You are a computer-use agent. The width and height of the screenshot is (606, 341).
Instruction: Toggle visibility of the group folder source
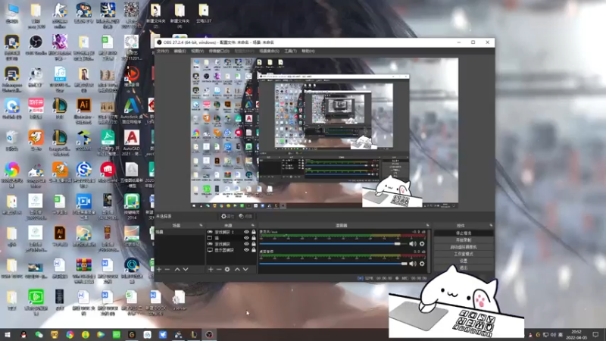[x=246, y=238]
